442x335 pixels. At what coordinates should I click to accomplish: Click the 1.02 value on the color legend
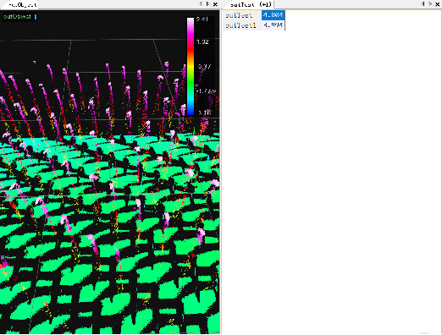[202, 42]
